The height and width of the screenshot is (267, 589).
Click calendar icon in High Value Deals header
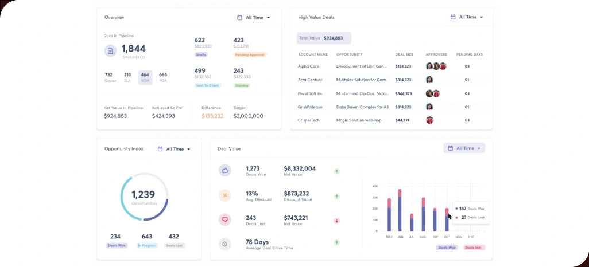pyautogui.click(x=453, y=17)
